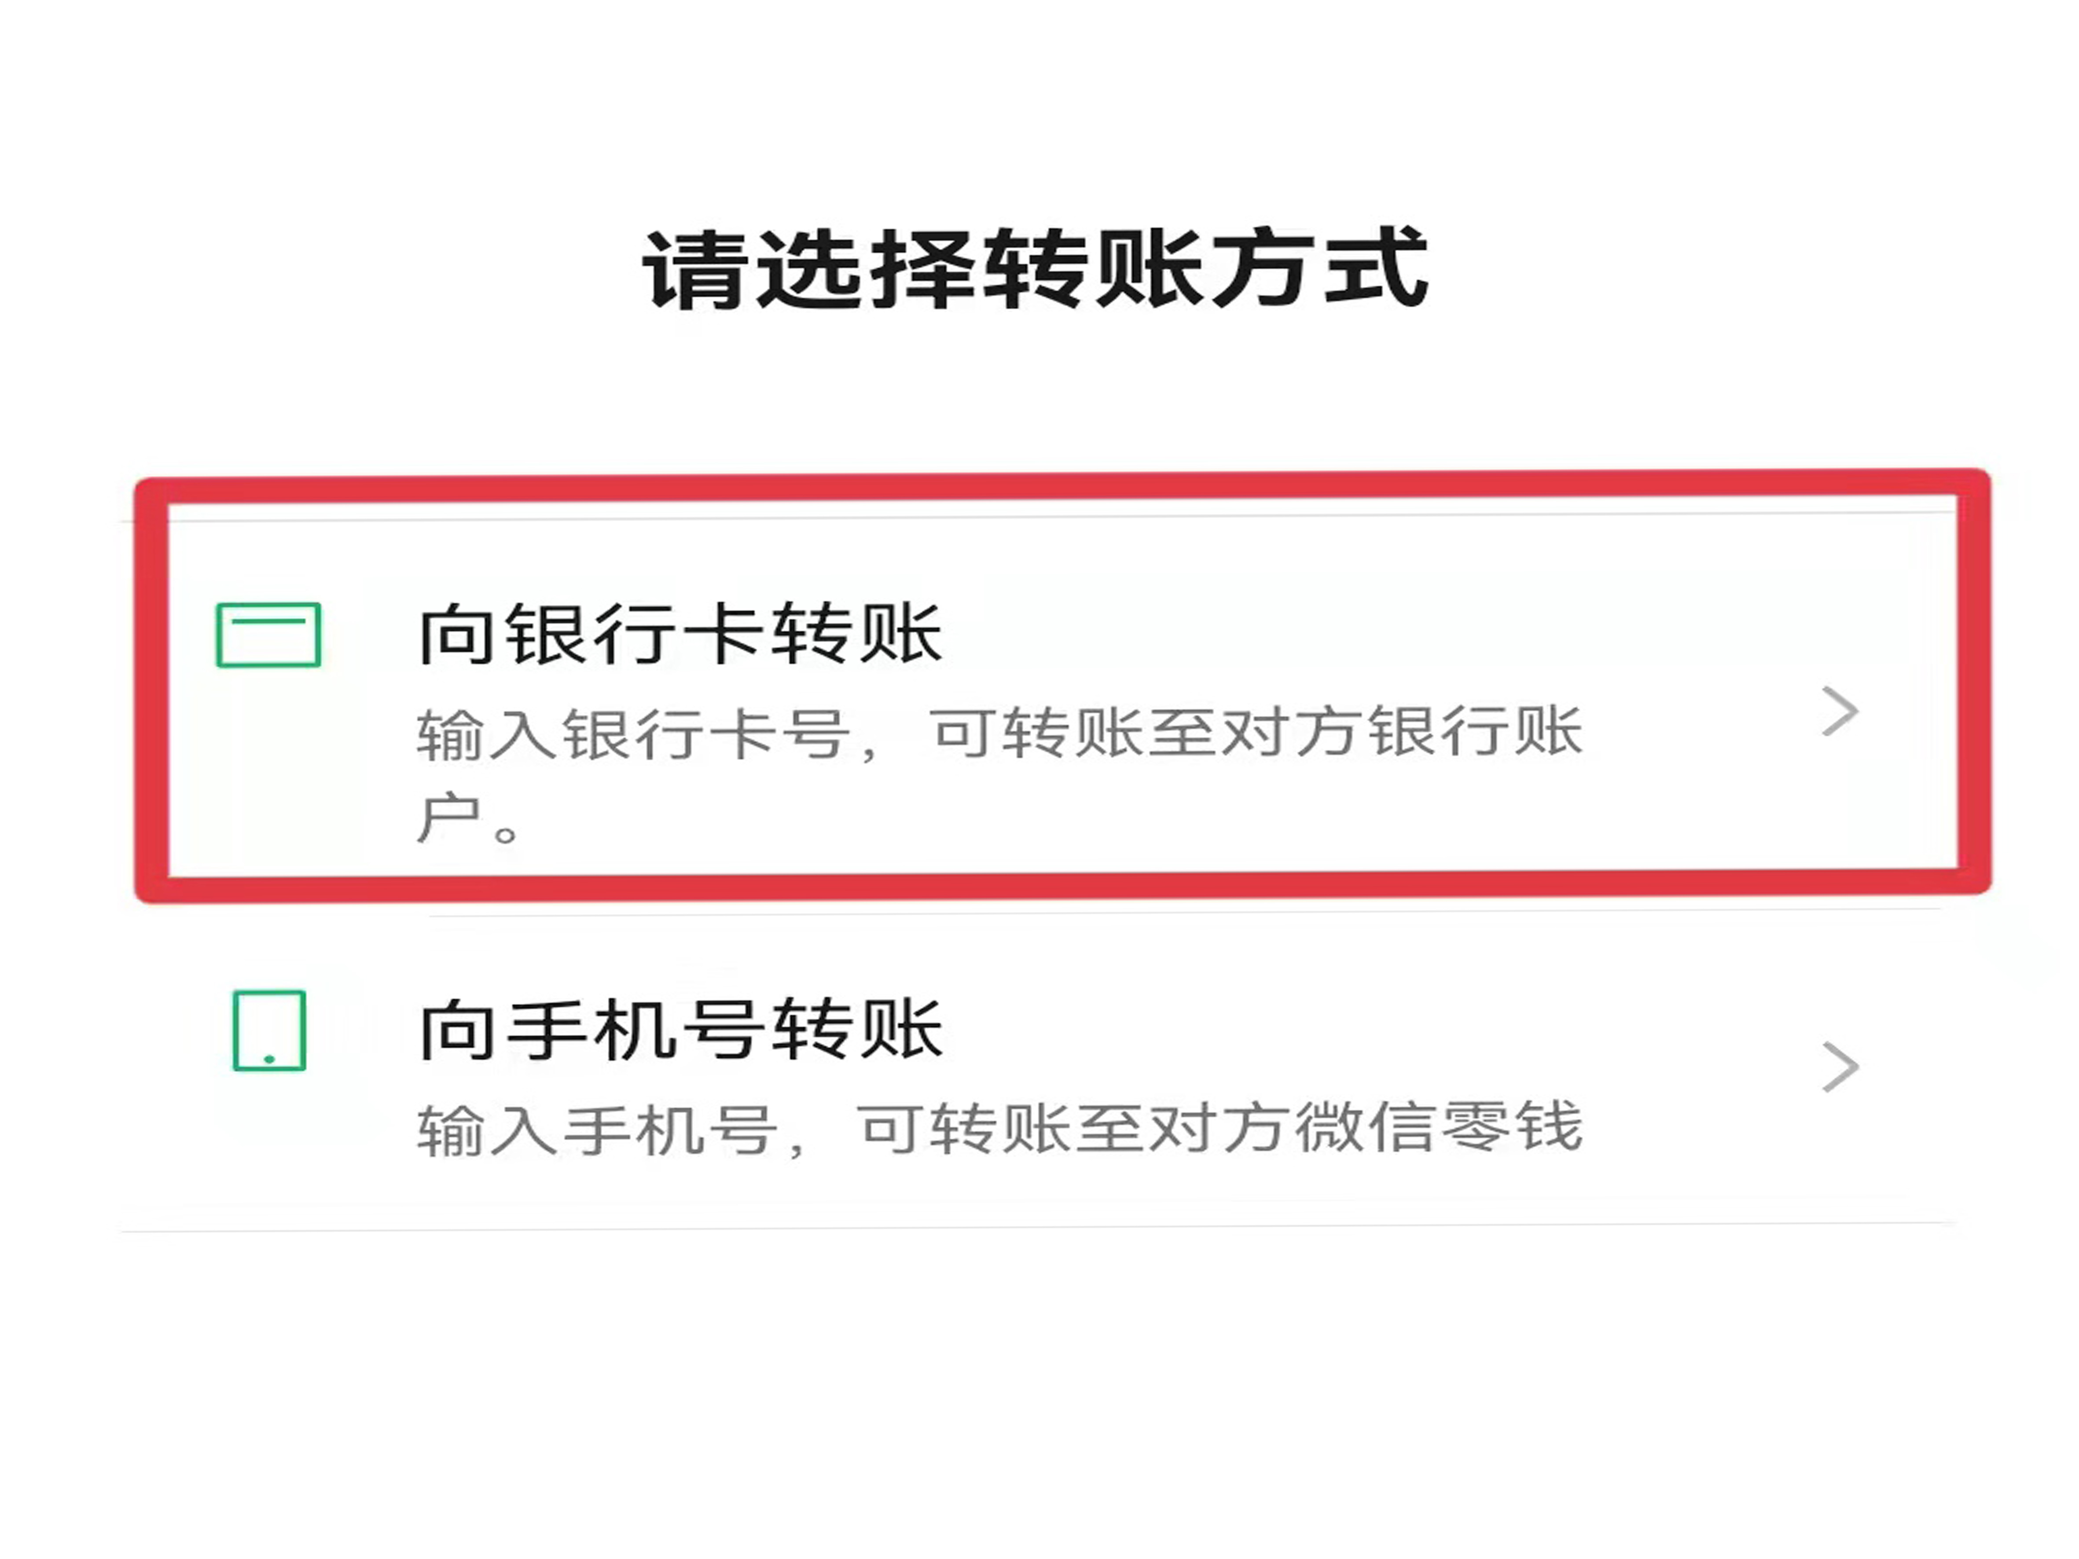The height and width of the screenshot is (1559, 2079).
Task: Click the green bank card icon
Action: click(269, 635)
